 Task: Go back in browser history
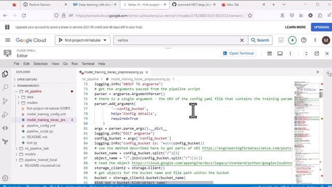tap(5, 16)
